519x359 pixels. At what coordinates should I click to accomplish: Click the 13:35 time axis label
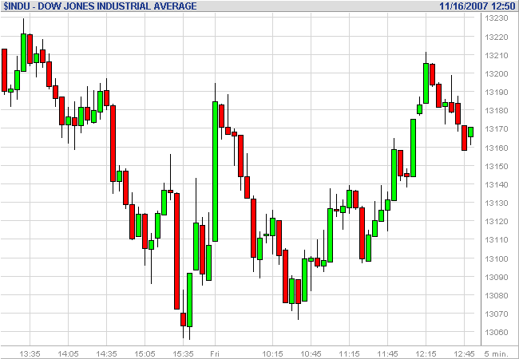30,353
